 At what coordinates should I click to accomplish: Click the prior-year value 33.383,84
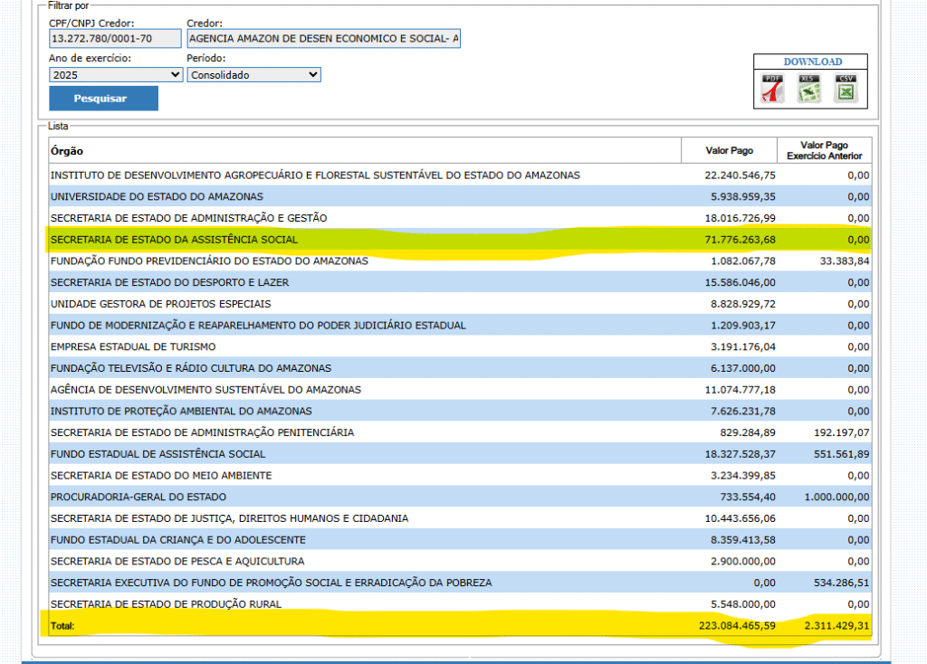tap(845, 261)
